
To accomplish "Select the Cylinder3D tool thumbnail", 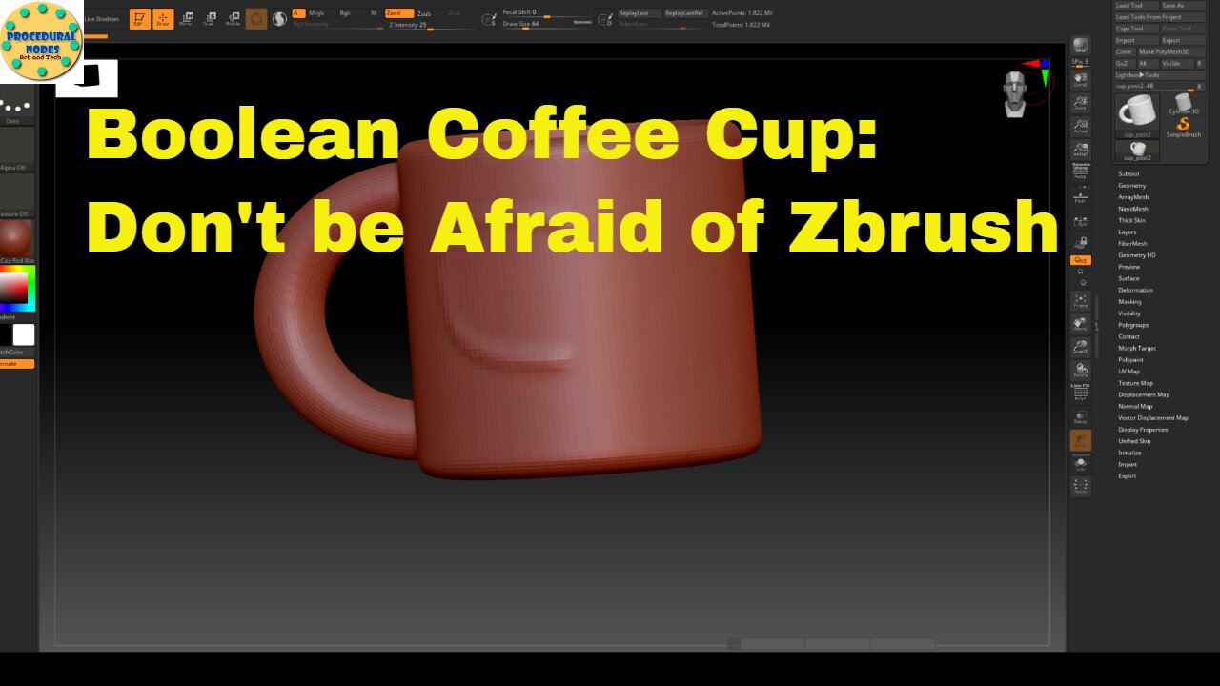I will point(1183,104).
